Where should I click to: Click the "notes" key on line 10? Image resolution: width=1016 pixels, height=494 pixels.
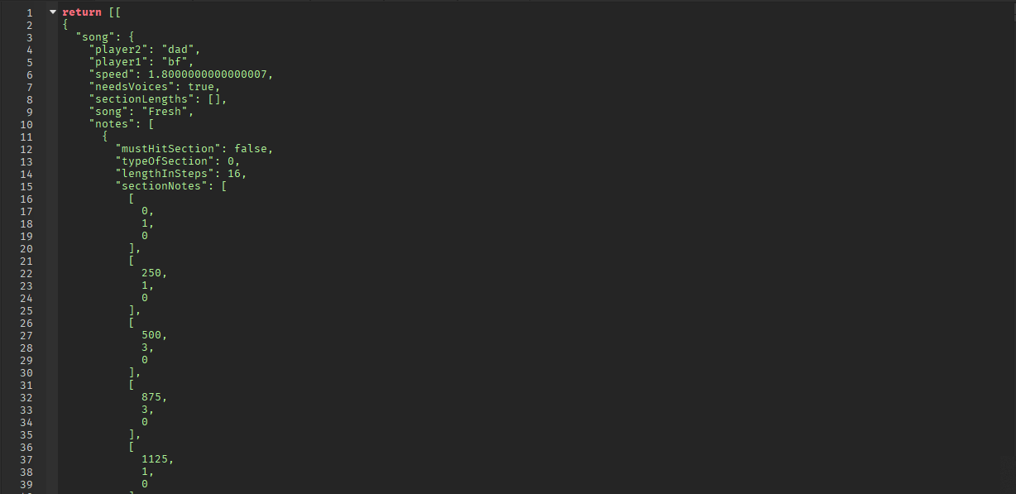pos(112,124)
